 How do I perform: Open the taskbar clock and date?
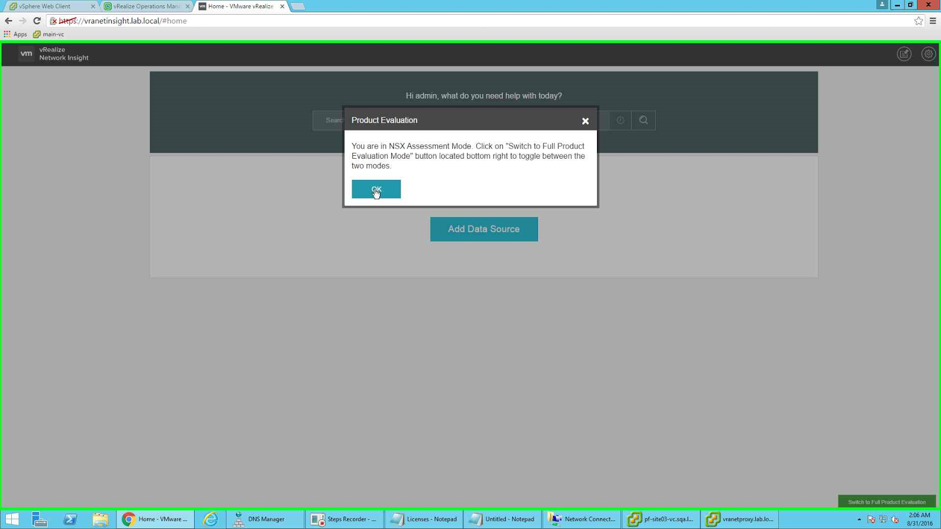[x=920, y=519]
